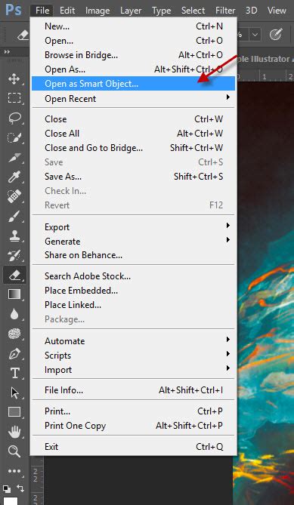Select the Horizontal Type tool
294x505 pixels.
[x=14, y=373]
